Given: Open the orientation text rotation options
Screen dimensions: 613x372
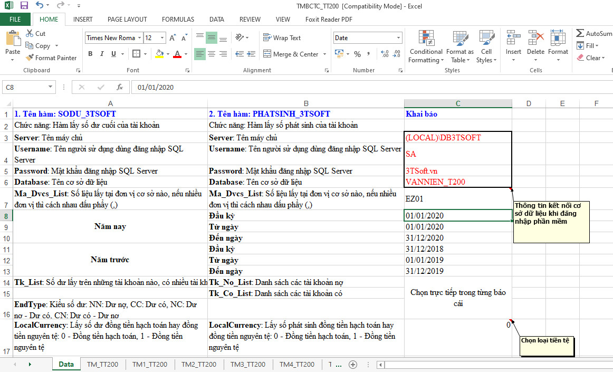Looking at the screenshot, I should (x=242, y=37).
